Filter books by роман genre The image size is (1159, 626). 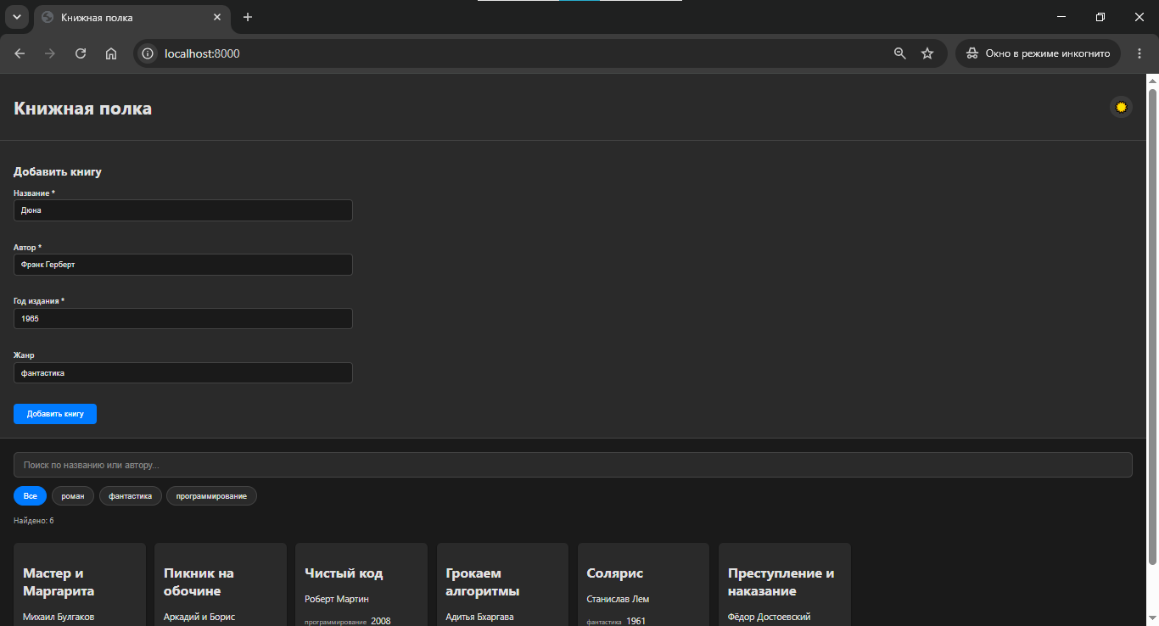click(73, 495)
